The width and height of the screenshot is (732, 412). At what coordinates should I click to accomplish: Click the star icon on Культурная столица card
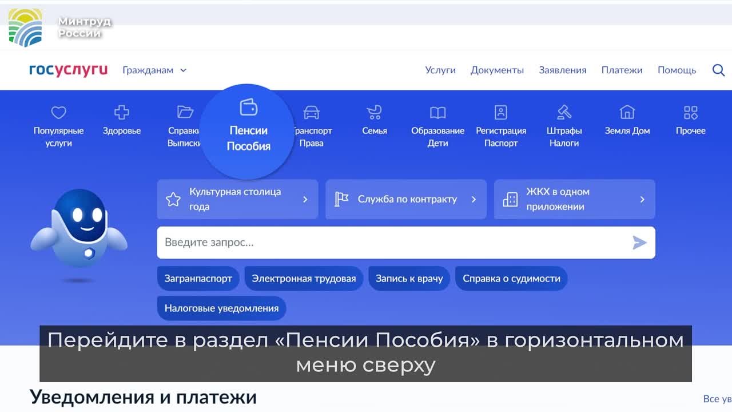[173, 199]
